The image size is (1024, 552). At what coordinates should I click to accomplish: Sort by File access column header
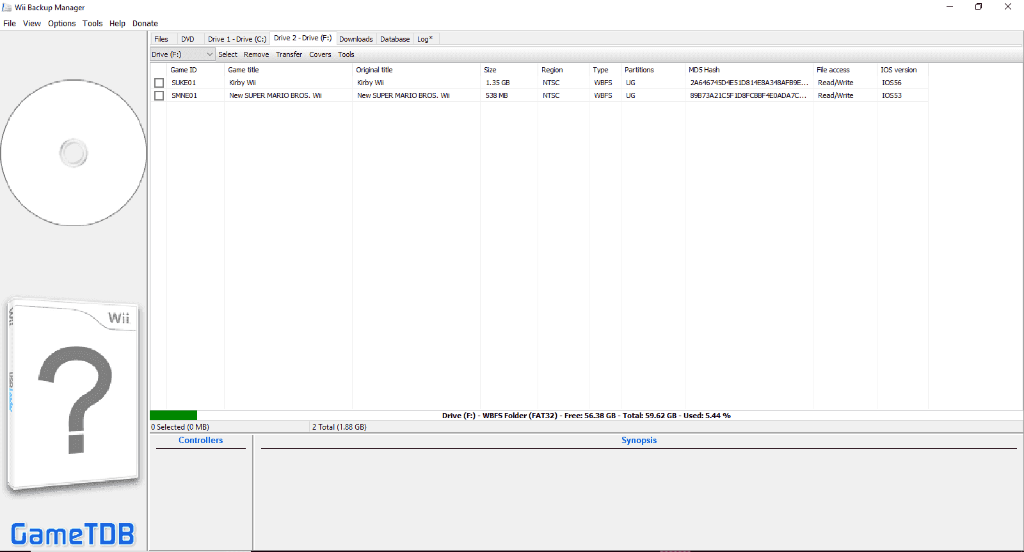coord(845,70)
